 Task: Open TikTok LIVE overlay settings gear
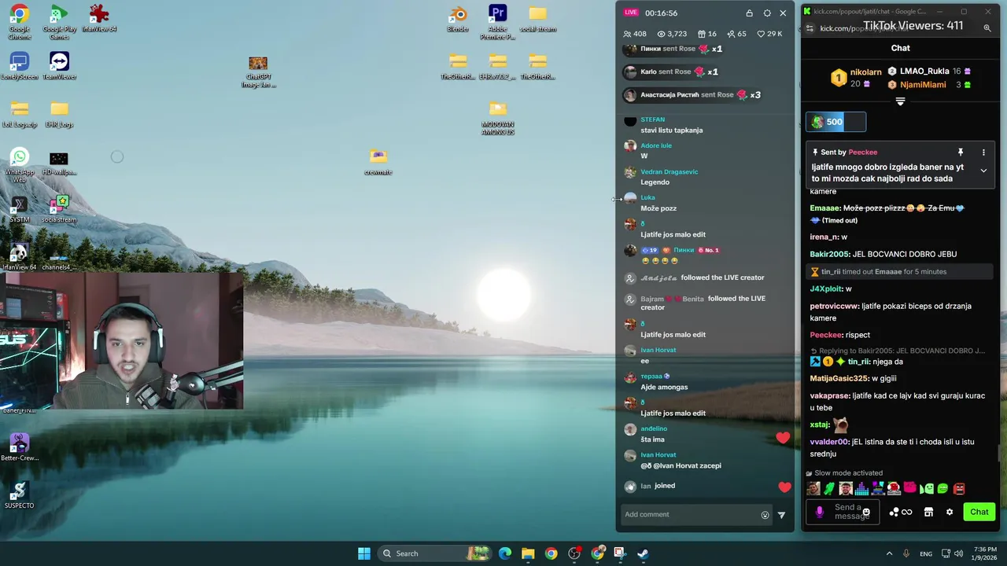click(x=767, y=13)
